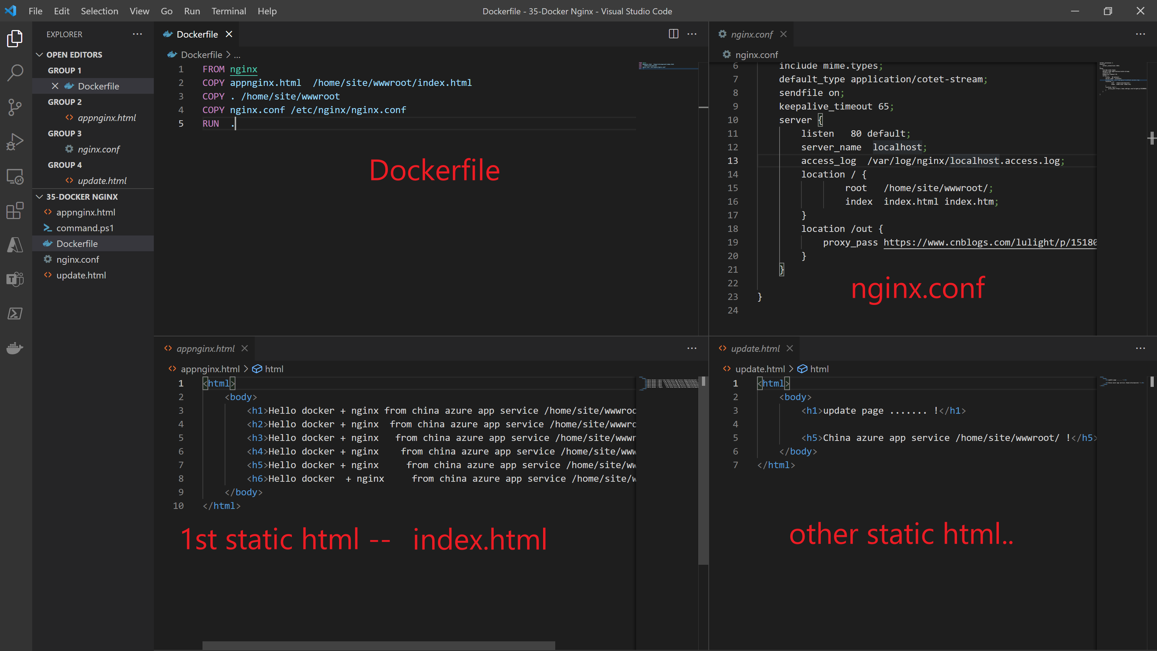Close Dockerfile in Open Editors list
This screenshot has width=1157, height=651.
pos(55,86)
